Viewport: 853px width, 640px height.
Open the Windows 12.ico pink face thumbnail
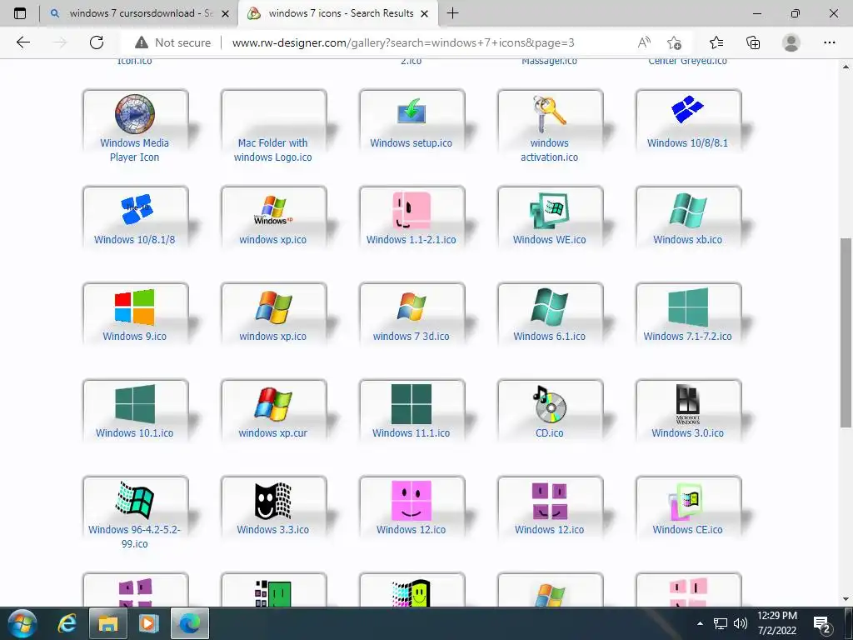click(412, 501)
